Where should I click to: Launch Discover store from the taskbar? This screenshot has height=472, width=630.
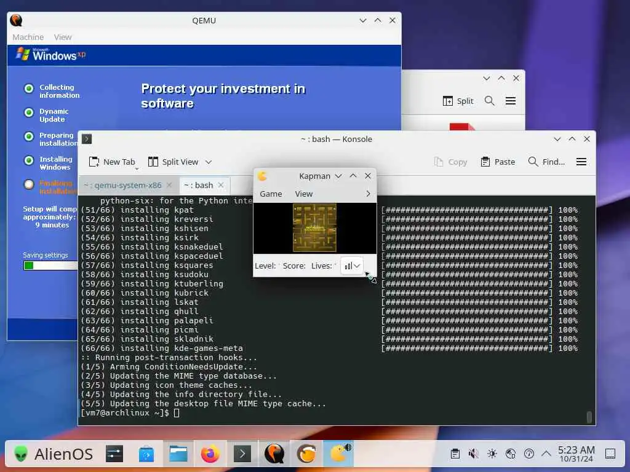[146, 454]
